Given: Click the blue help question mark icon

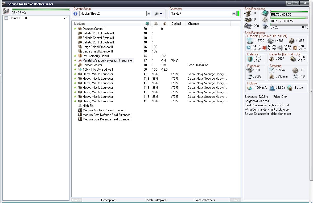Looking at the screenshot, I should pyautogui.click(x=76, y=14).
